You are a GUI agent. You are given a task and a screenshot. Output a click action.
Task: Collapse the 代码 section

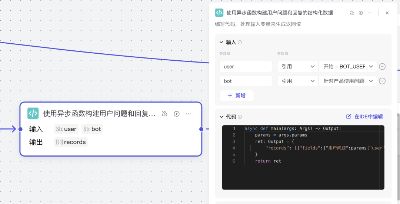pos(222,117)
